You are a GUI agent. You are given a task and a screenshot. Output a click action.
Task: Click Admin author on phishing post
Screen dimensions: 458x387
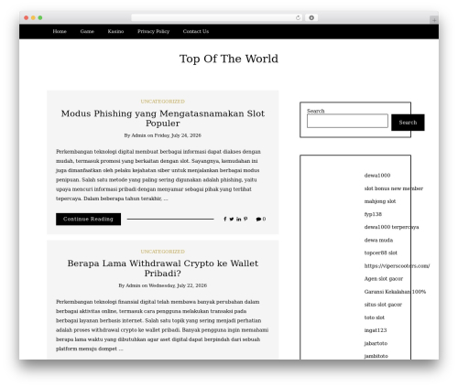[x=138, y=135]
